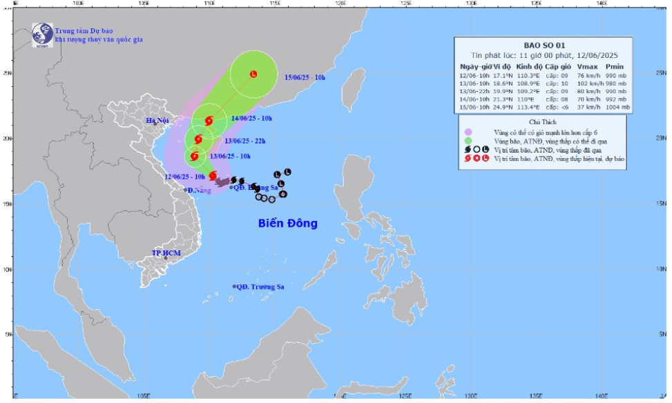
Task: Click the QĐ. Trường Sa island marker
Action: pos(235,286)
